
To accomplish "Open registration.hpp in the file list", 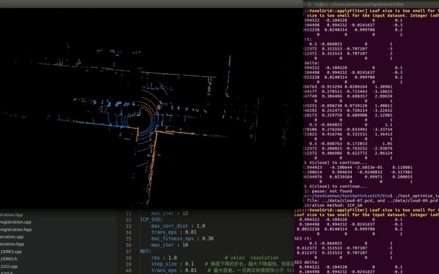I will 16,229.
